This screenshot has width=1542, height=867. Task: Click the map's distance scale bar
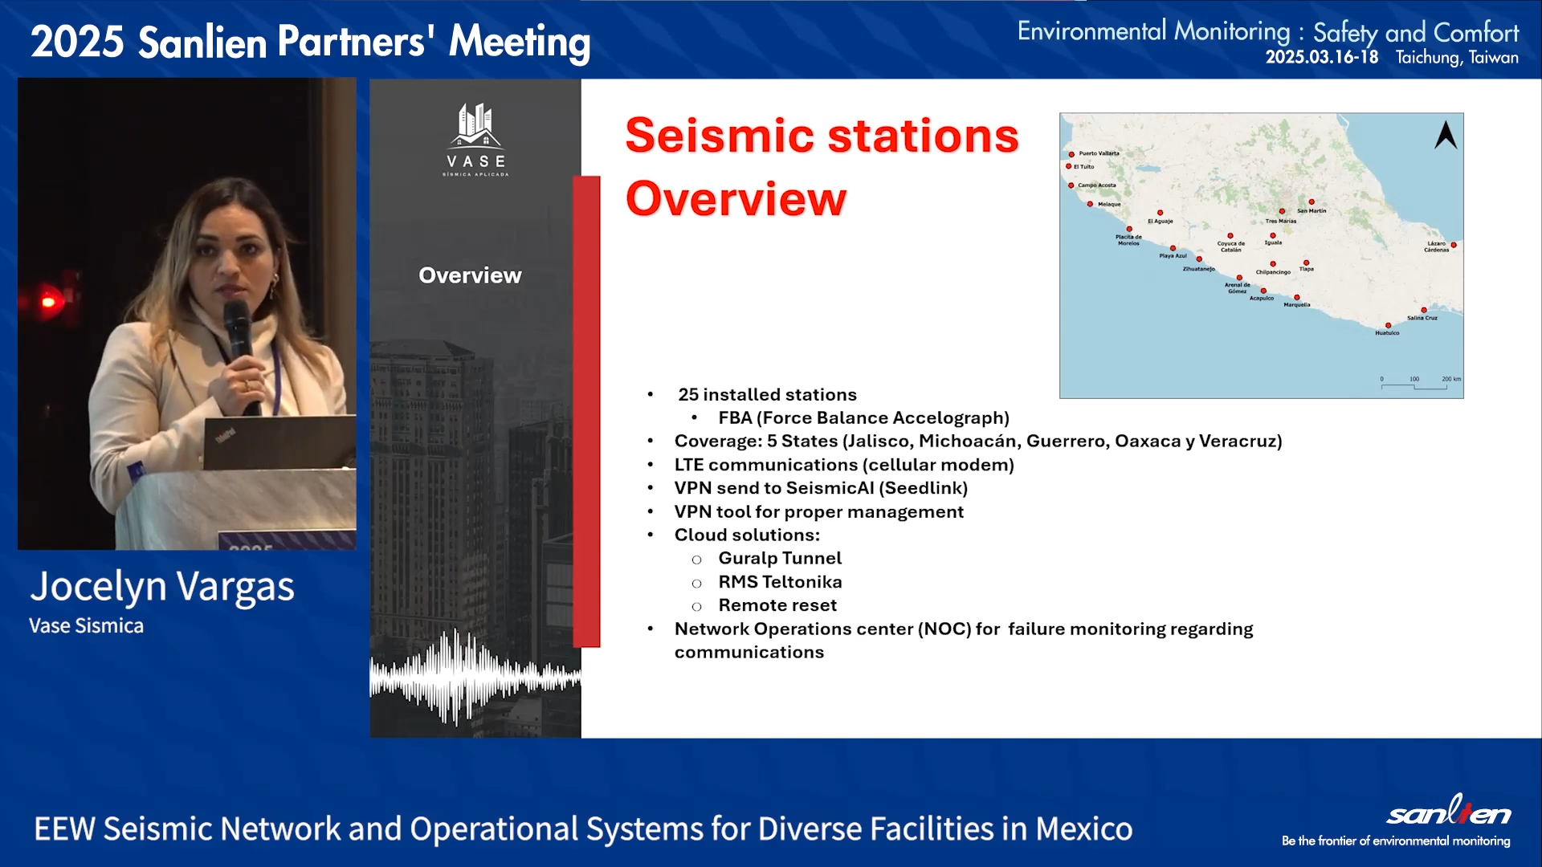coord(1413,385)
